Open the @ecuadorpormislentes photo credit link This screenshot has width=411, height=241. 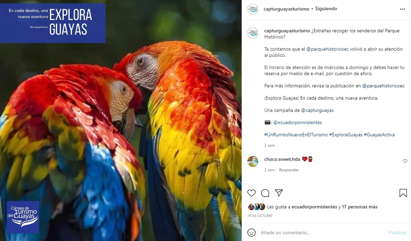[297, 122]
